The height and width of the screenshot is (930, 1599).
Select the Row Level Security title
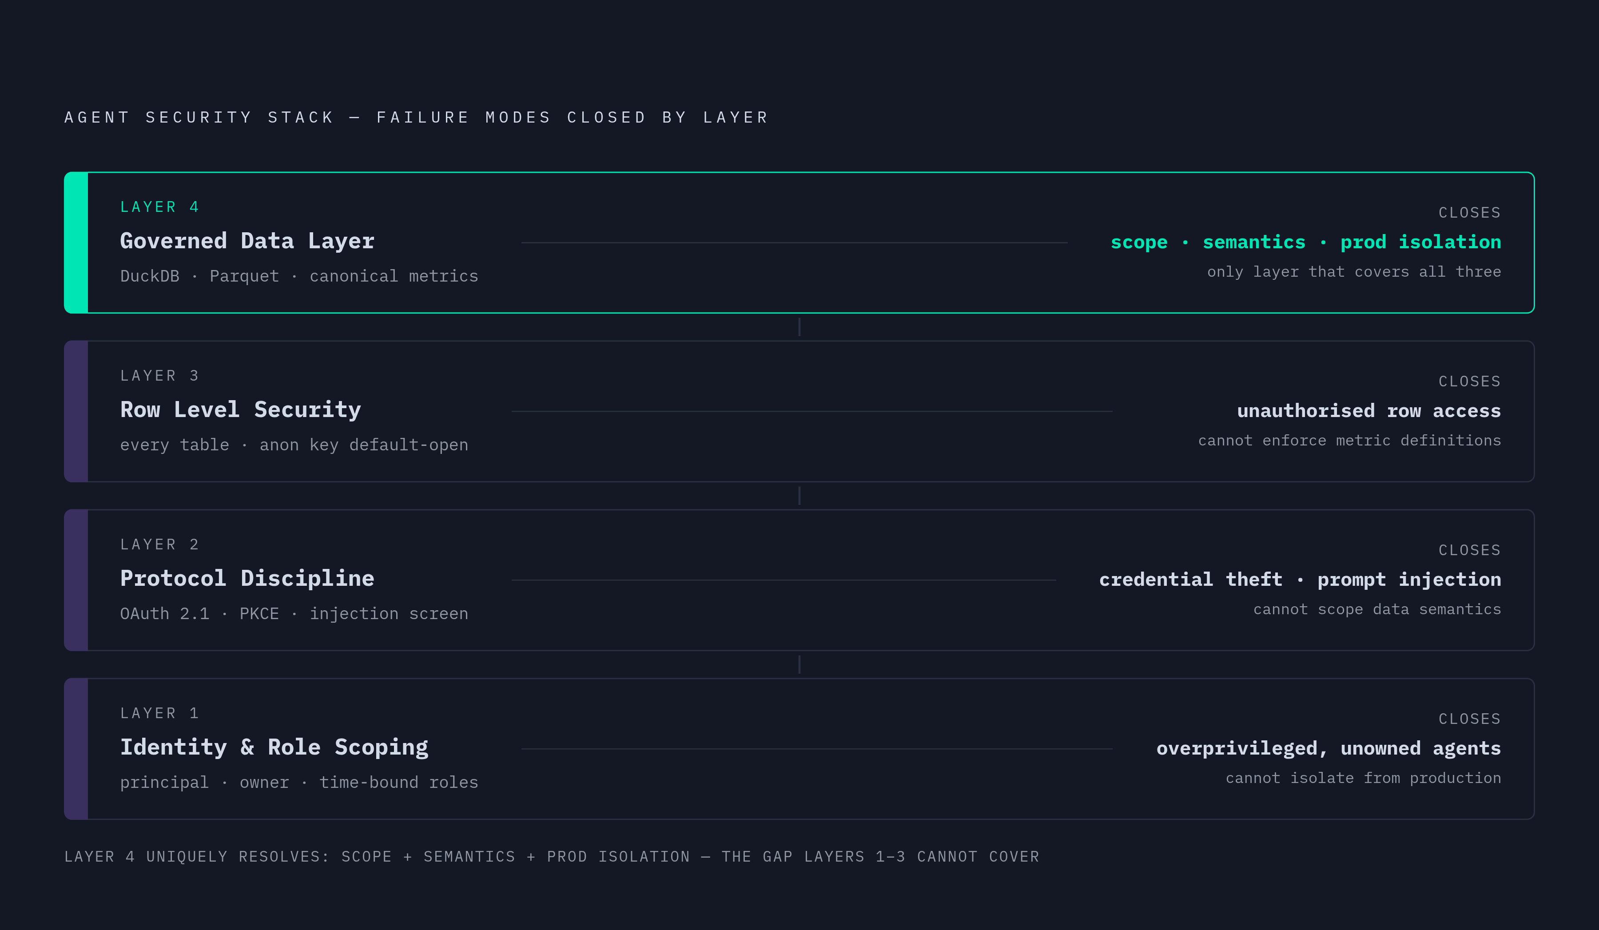240,410
